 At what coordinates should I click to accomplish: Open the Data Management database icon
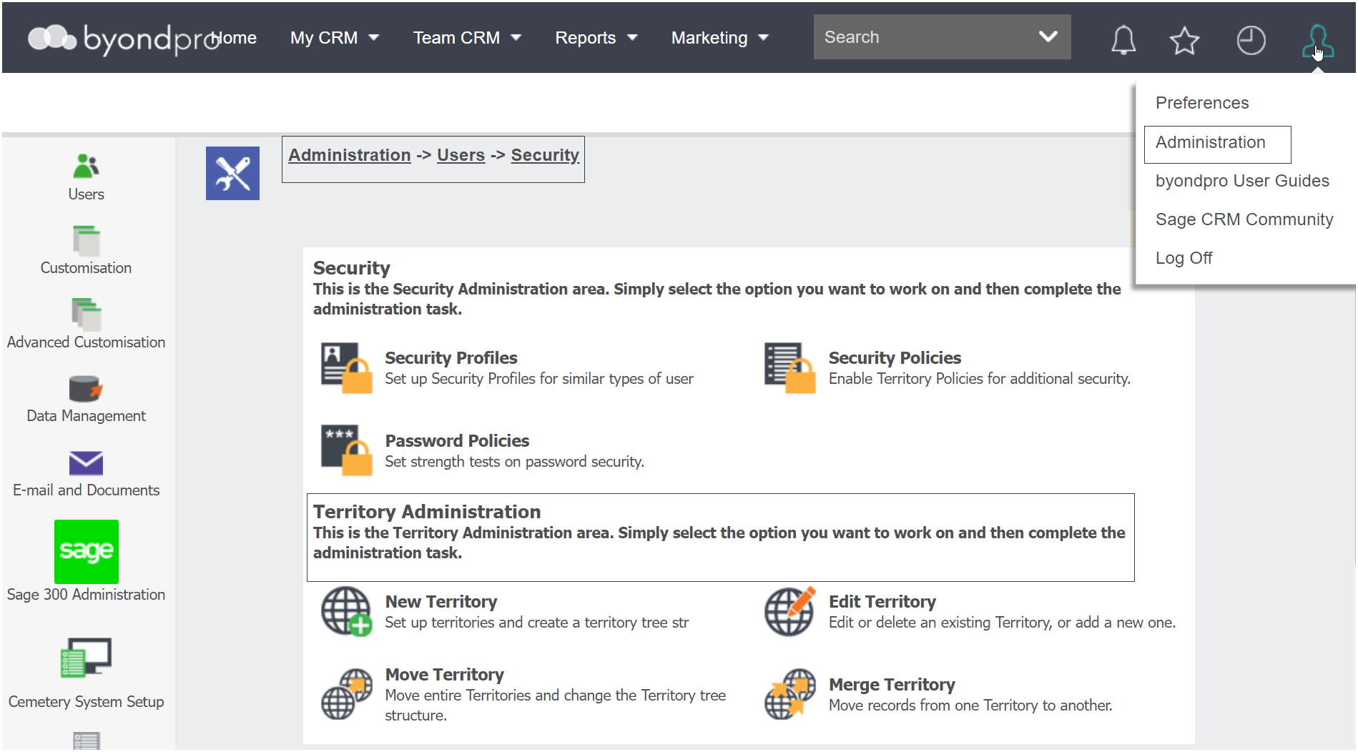coord(86,389)
